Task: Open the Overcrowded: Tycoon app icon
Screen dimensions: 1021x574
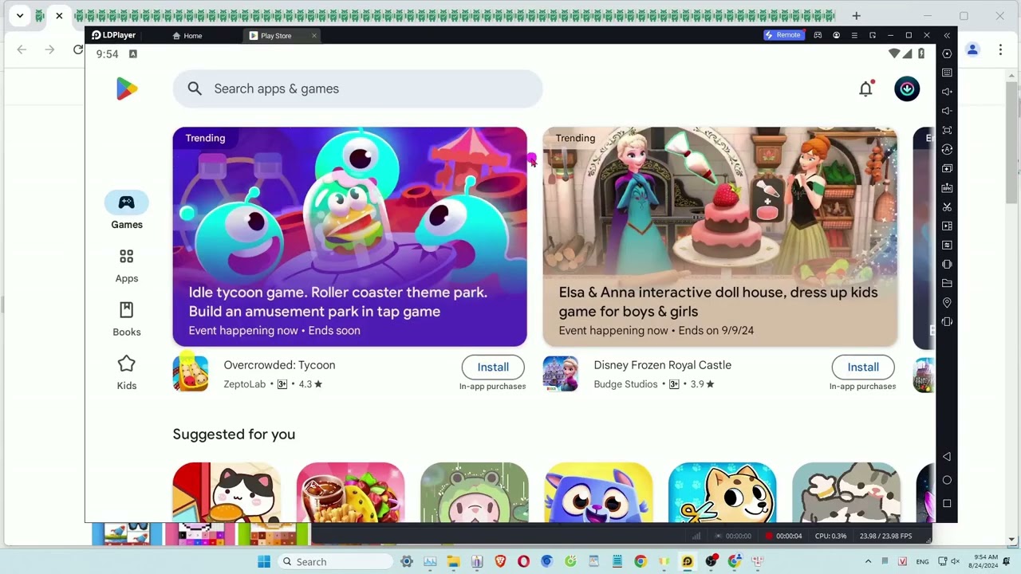Action: [x=191, y=374]
